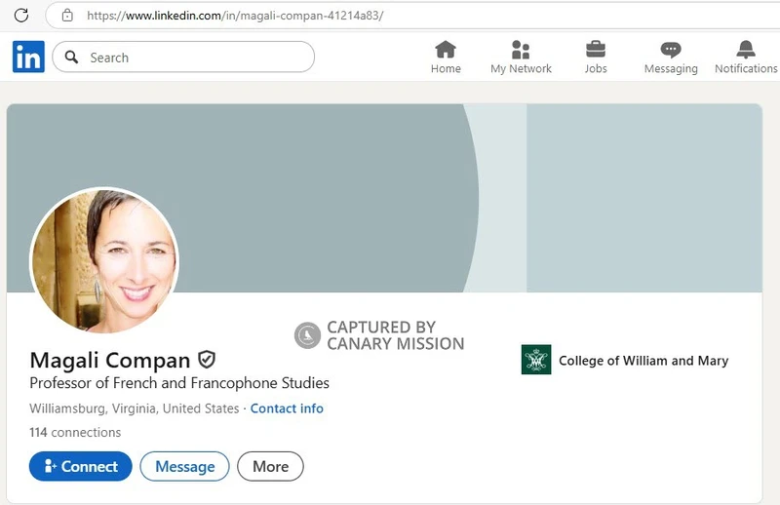View the 114 connections count
The image size is (780, 505).
[x=75, y=432]
